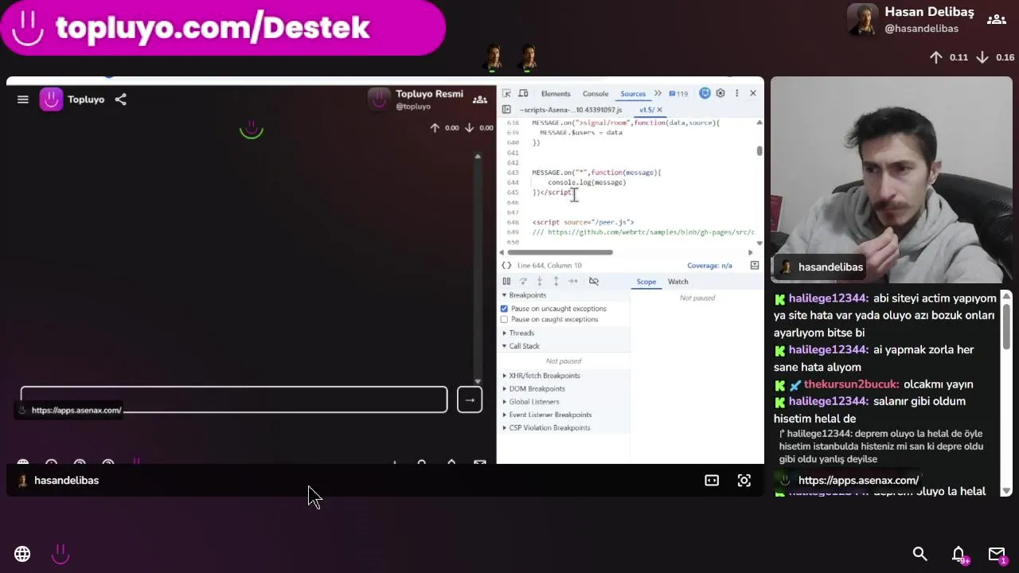1019x573 pixels.
Task: Show more DevTools tabs chevron
Action: coord(658,93)
